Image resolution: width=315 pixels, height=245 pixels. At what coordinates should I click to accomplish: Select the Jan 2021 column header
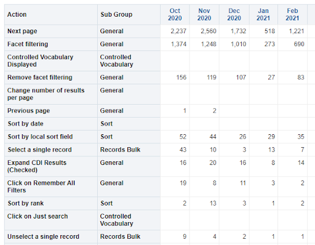pos(263,15)
